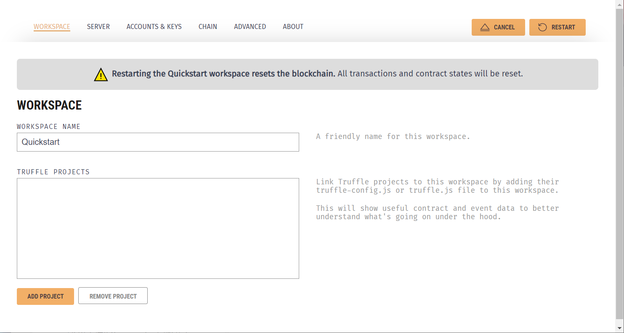Click inside the Truffle Projects list box
The width and height of the screenshot is (624, 333).
(158, 228)
